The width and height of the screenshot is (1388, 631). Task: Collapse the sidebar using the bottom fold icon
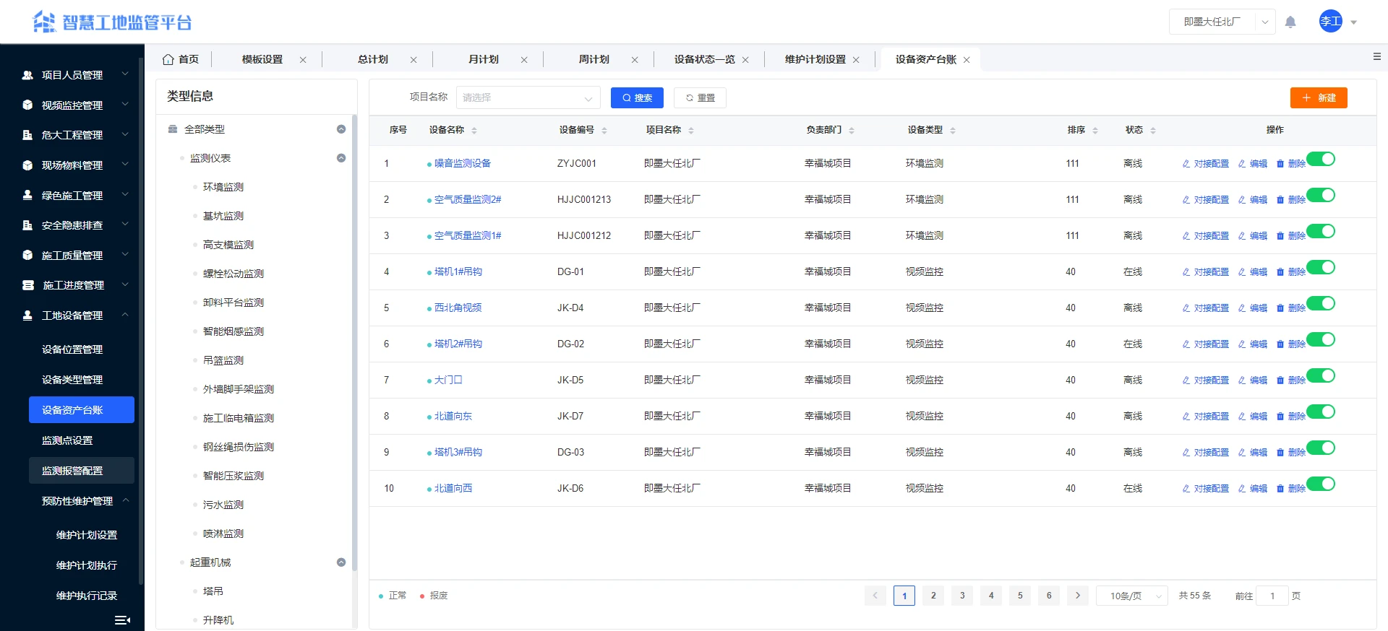[122, 619]
